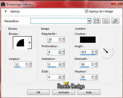Open the Angle value slider dropdown

[96, 52]
